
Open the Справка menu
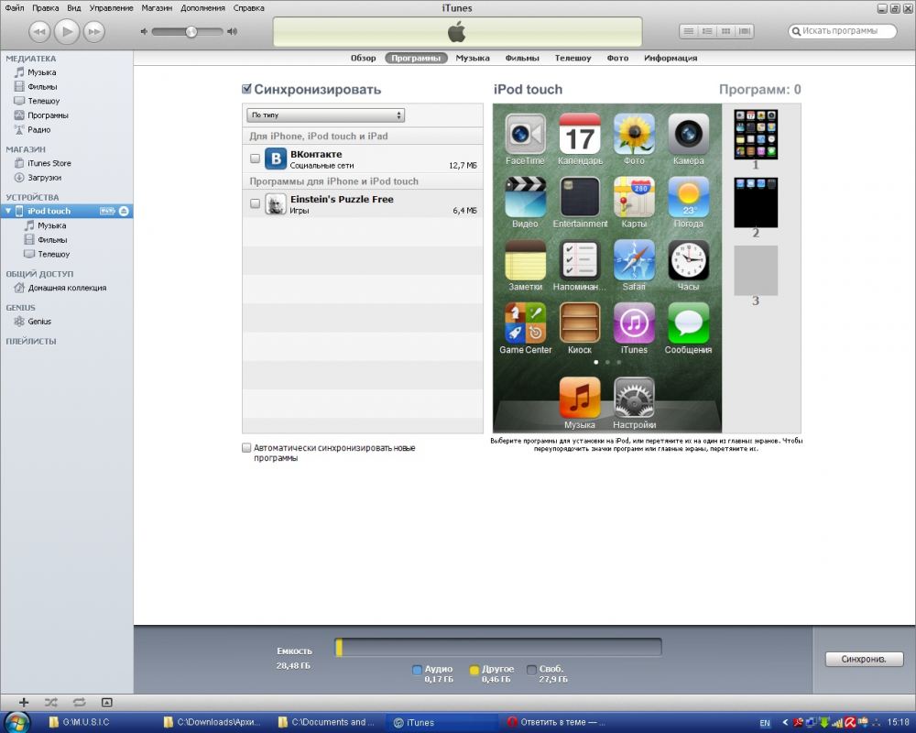pos(248,8)
